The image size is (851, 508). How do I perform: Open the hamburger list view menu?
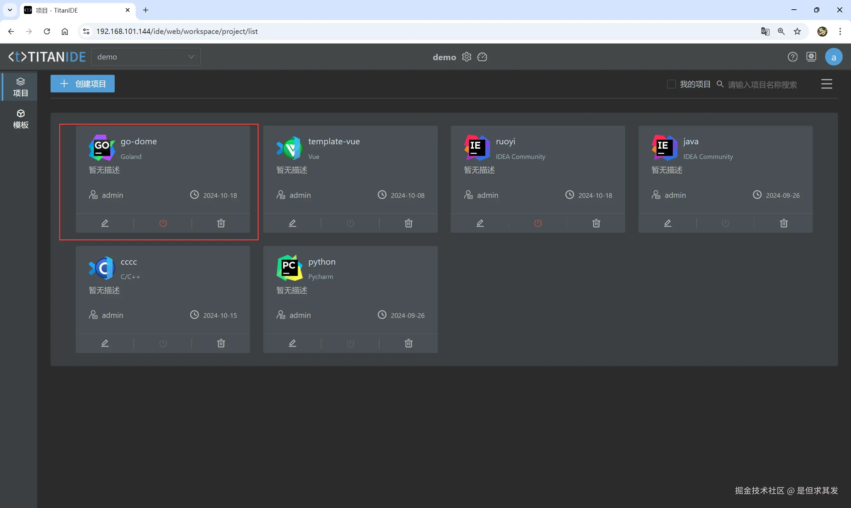(826, 84)
